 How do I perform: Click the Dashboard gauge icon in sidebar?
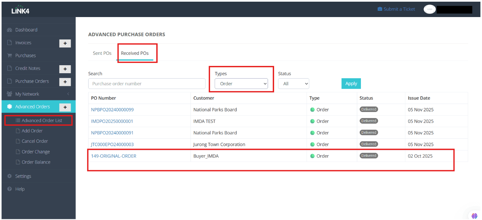click(9, 30)
